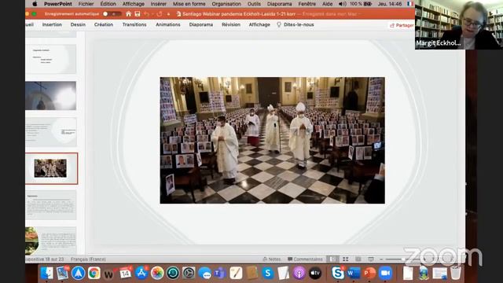The height and width of the screenshot is (283, 503).
Task: Open the Insérer menu in menu bar
Action: (159, 4)
